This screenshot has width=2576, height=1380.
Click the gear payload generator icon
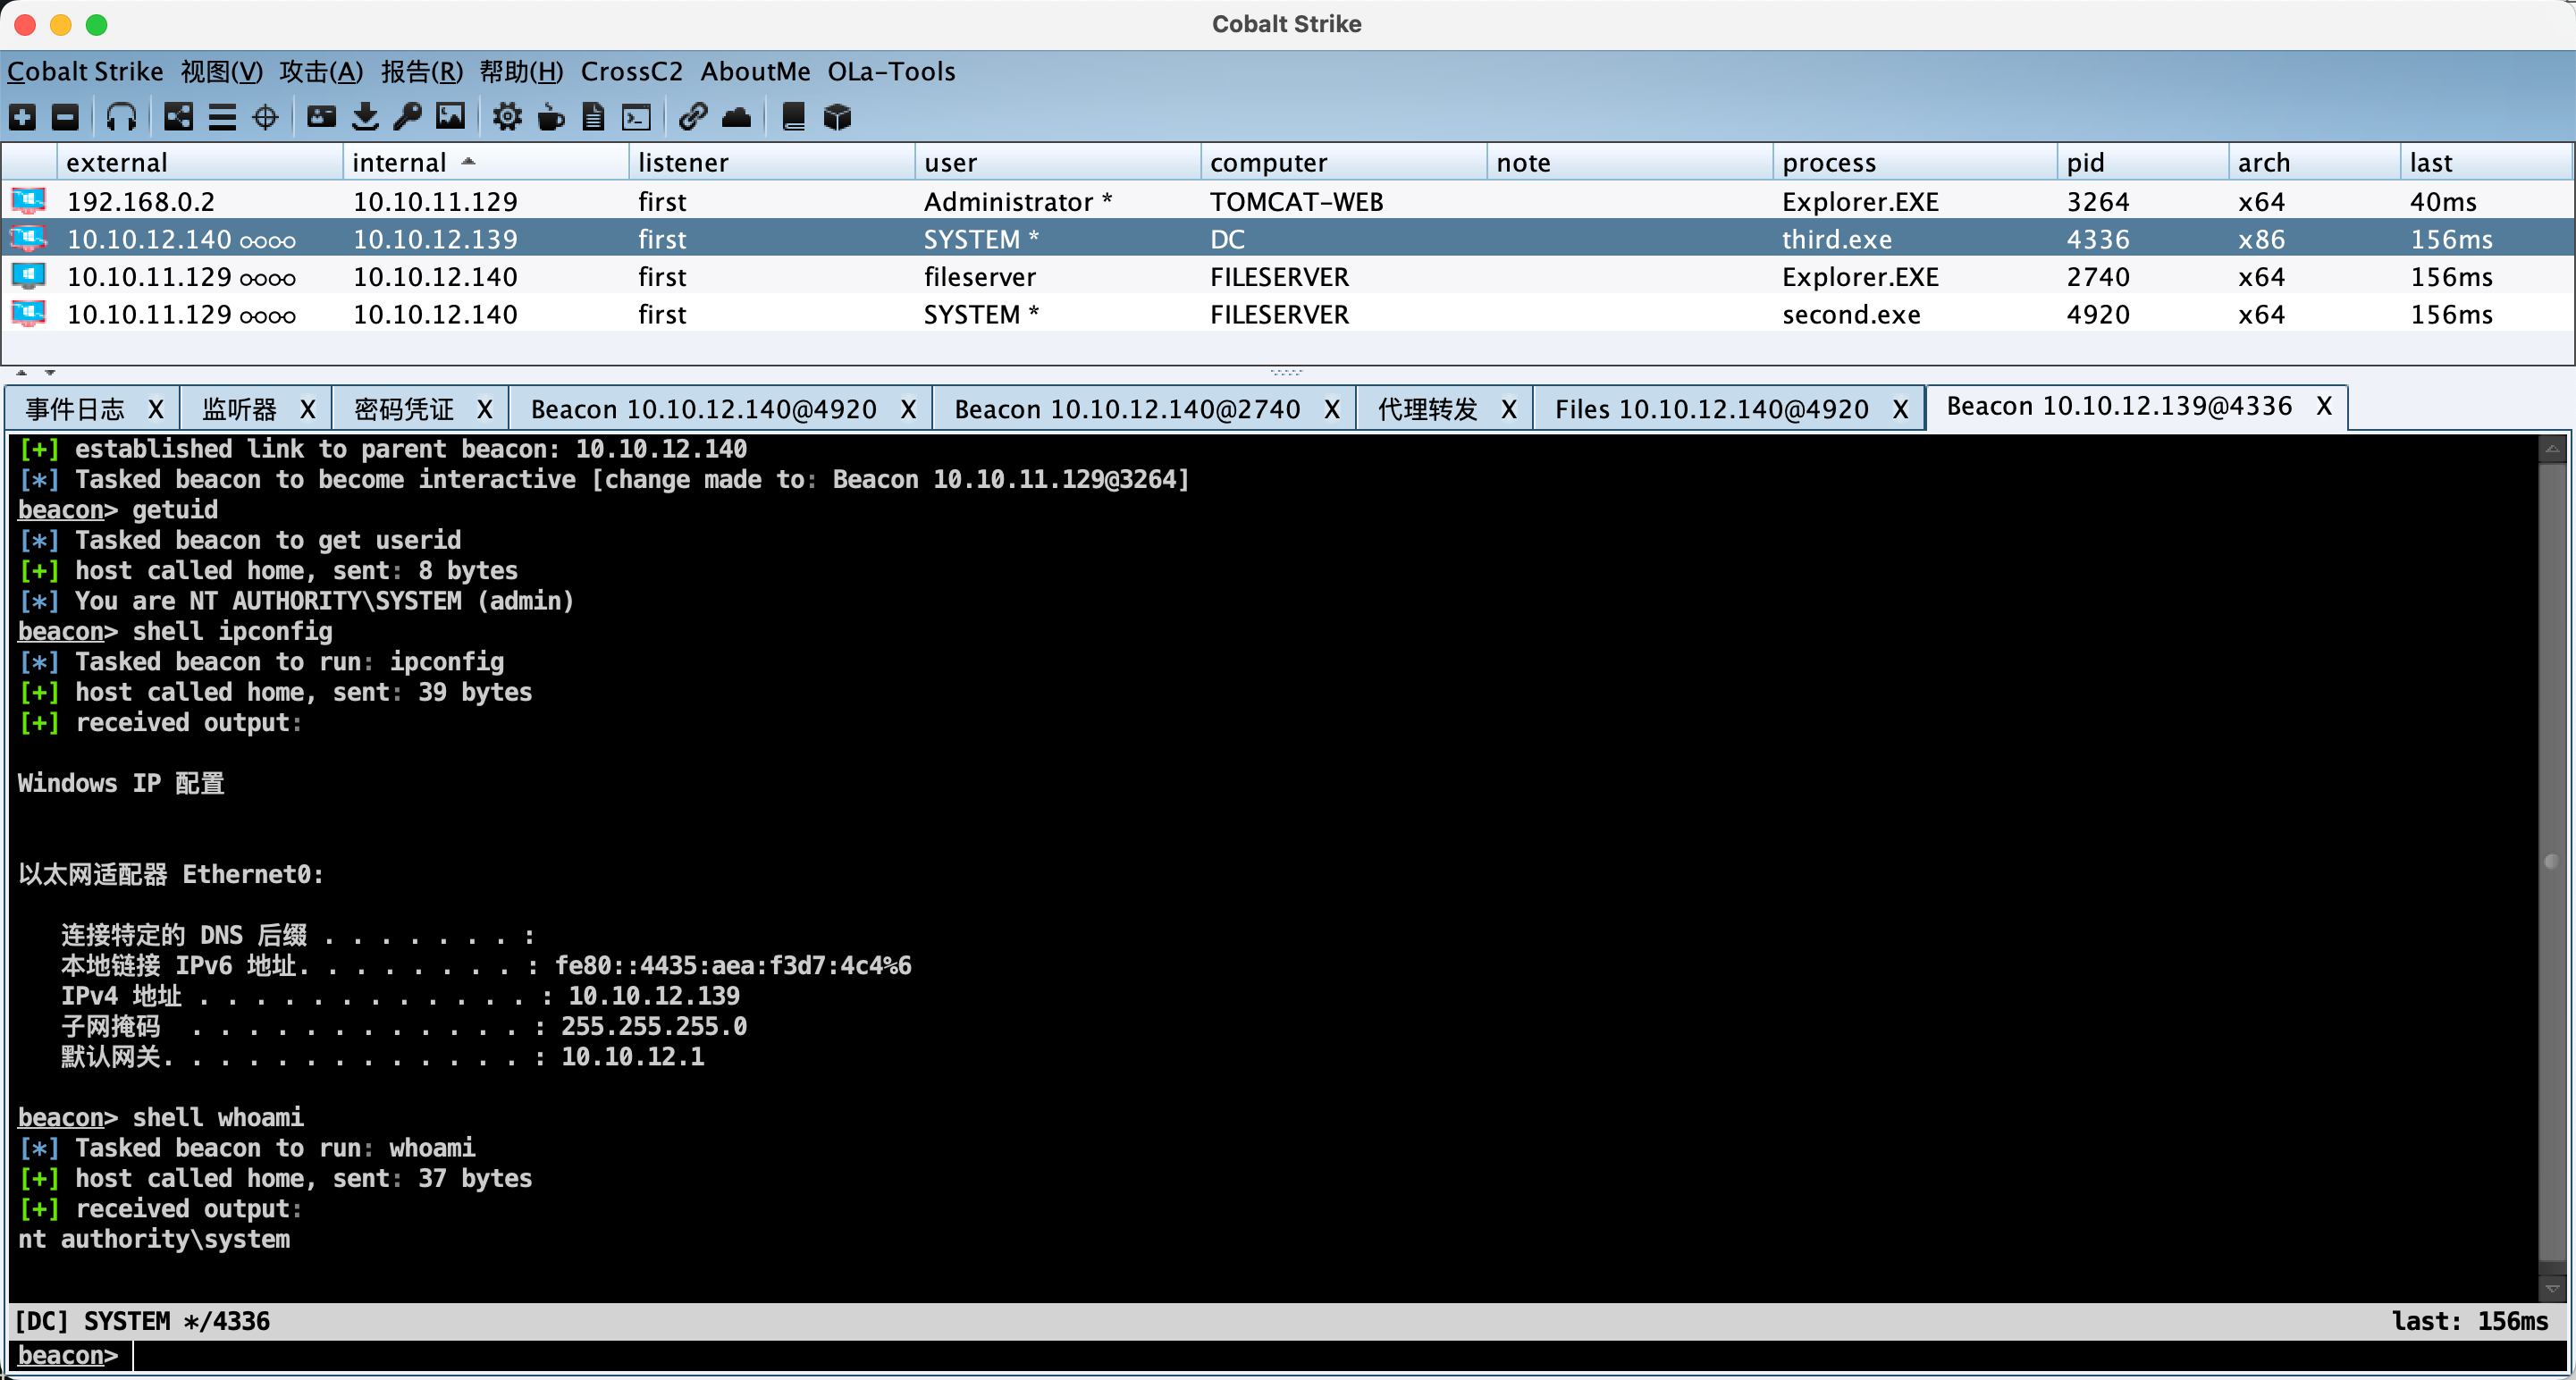click(507, 117)
